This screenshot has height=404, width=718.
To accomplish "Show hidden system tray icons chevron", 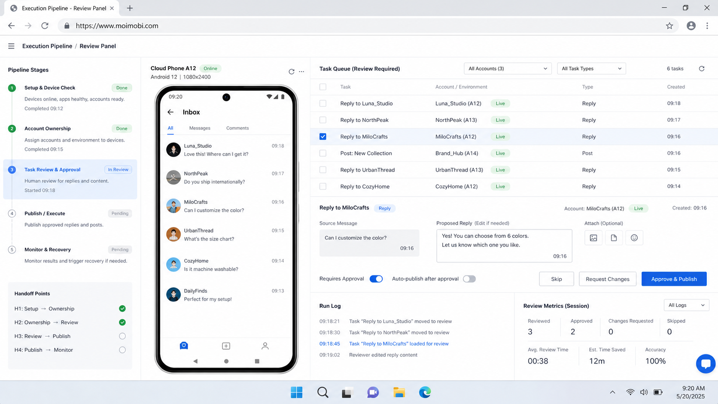I will coord(612,392).
